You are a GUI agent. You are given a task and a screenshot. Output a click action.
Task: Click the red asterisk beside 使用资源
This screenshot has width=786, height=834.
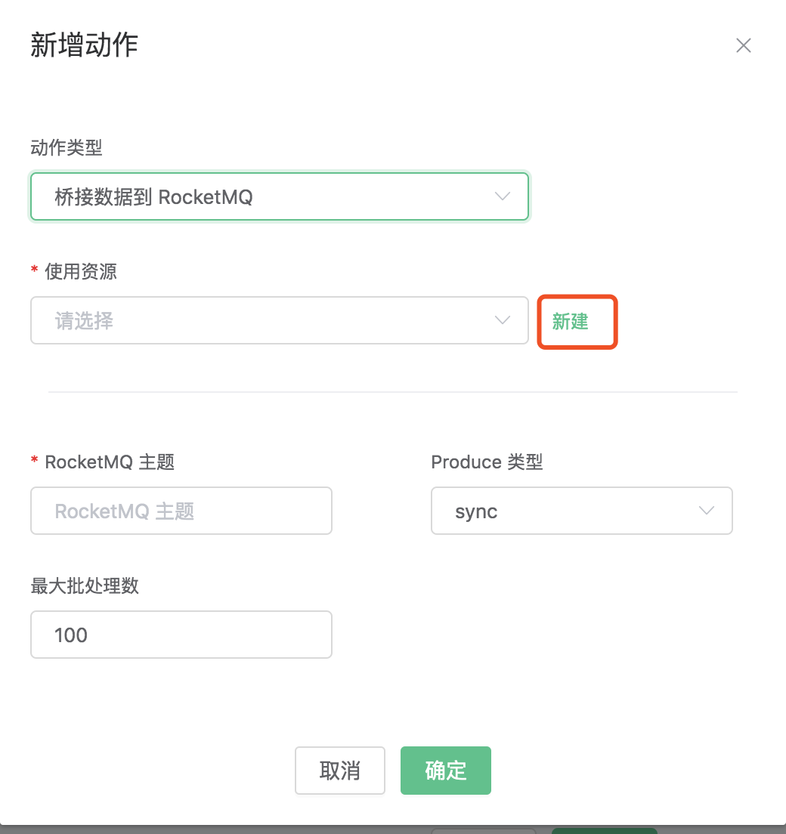(x=34, y=271)
